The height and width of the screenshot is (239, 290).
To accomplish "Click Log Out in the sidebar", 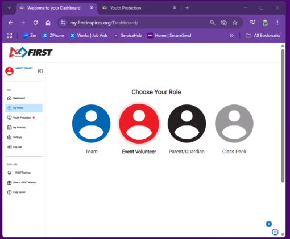I will [24, 147].
